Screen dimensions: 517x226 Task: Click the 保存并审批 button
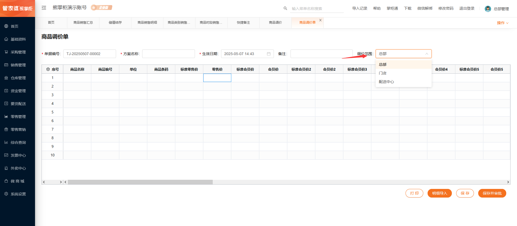click(492, 193)
